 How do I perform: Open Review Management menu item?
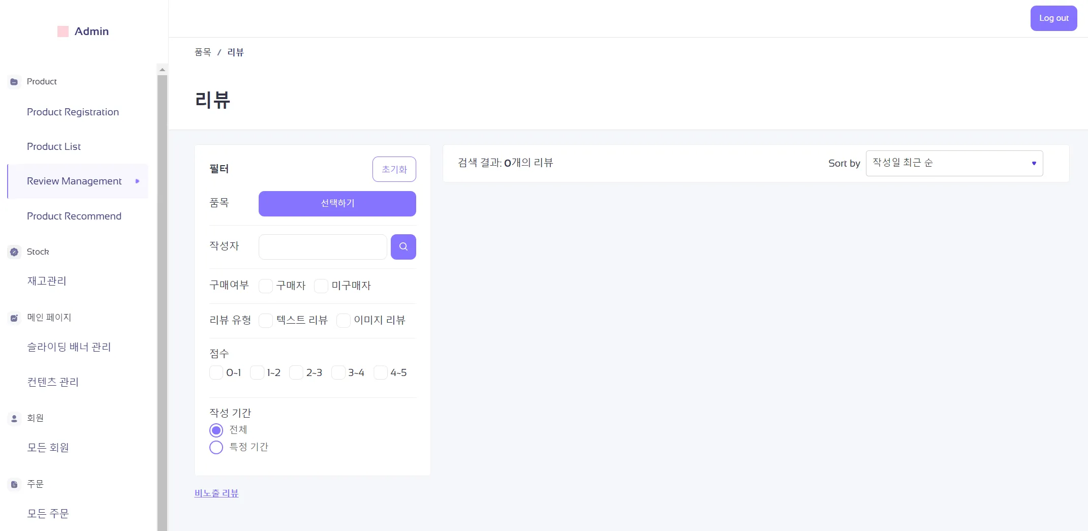coord(78,181)
